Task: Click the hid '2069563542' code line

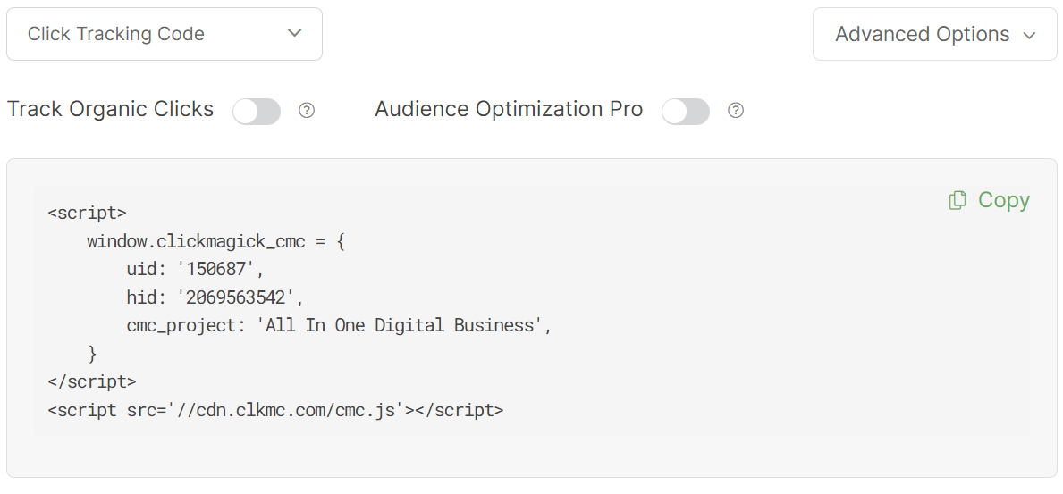Action: (x=210, y=297)
